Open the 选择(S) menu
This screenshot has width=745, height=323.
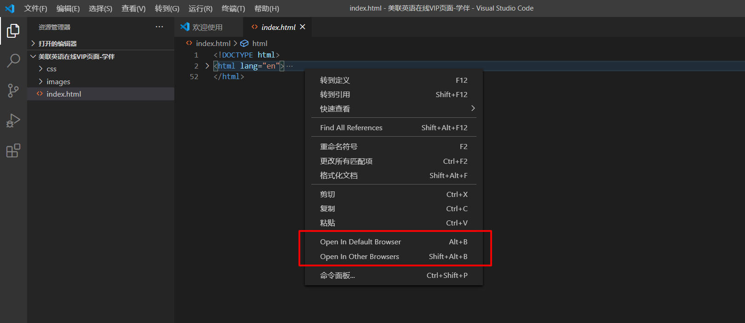click(100, 8)
